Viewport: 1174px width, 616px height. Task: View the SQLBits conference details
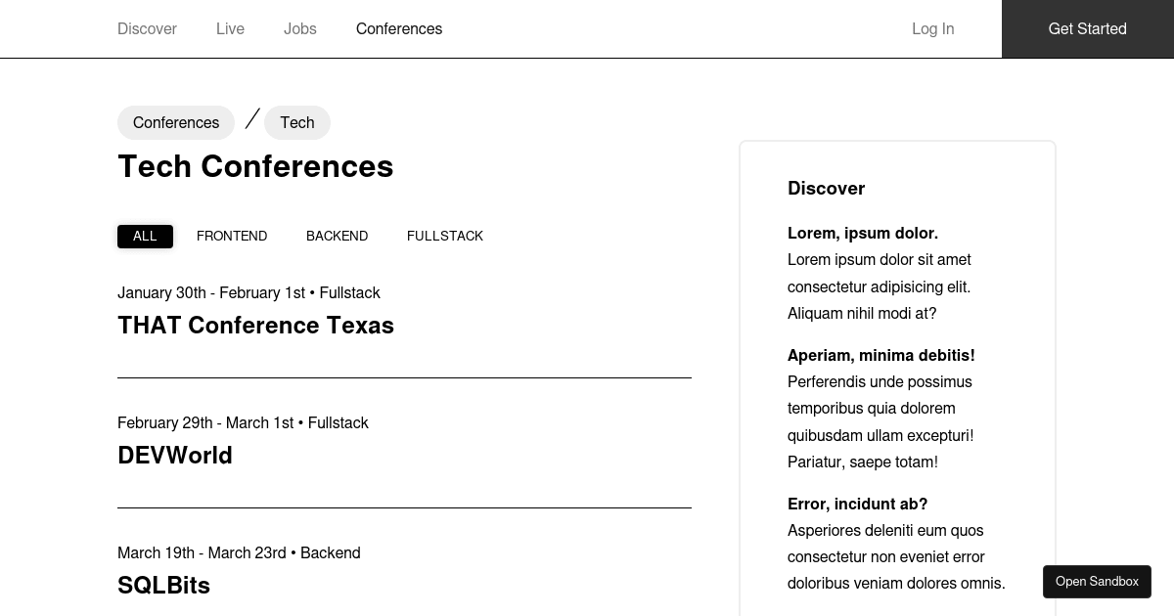point(163,585)
